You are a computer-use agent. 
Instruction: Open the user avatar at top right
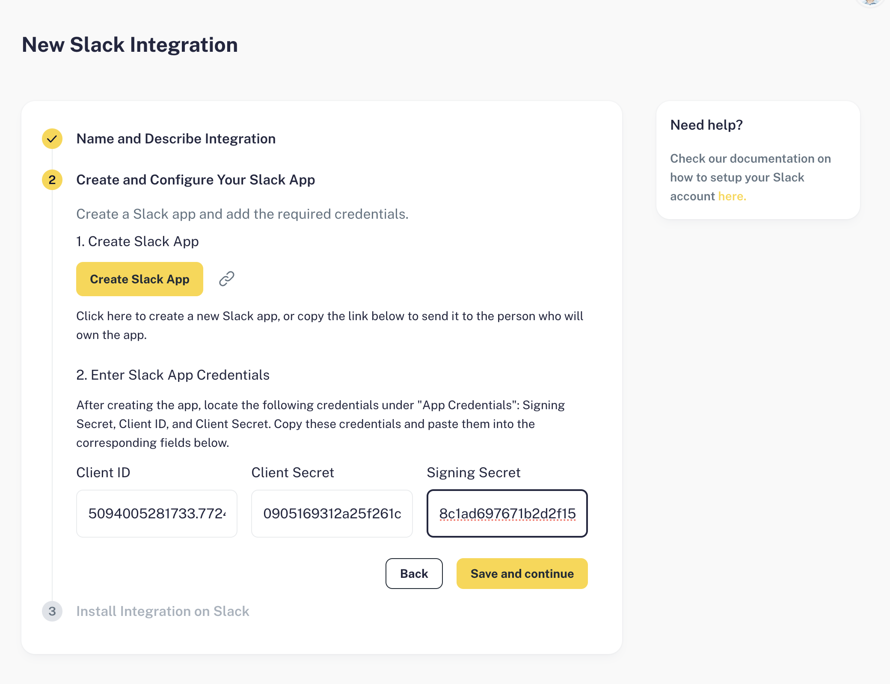click(870, 3)
